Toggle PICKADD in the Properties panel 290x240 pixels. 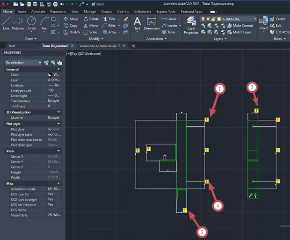point(46,62)
